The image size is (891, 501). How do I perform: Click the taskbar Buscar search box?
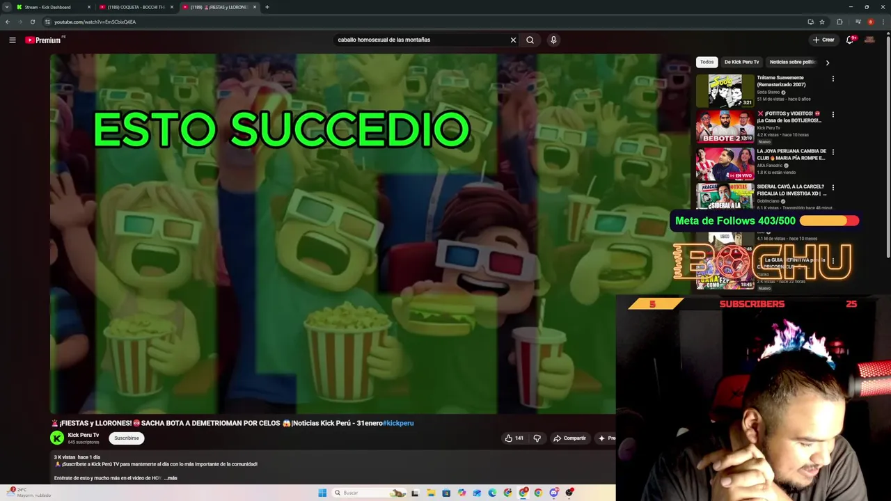tap(369, 493)
